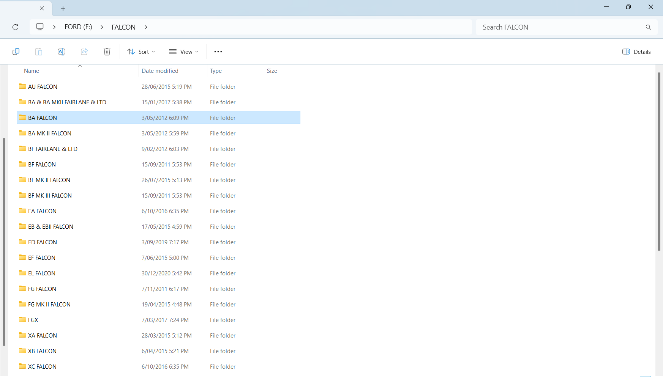Open the View dropdown
This screenshot has height=377, width=663.
tap(184, 52)
